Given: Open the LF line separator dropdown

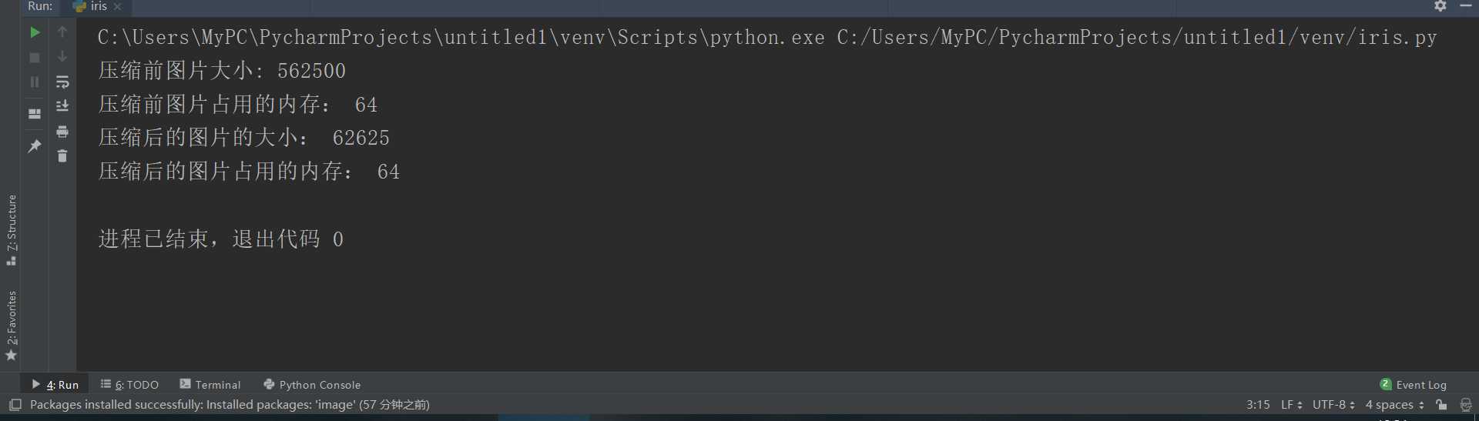Looking at the screenshot, I should point(1291,405).
